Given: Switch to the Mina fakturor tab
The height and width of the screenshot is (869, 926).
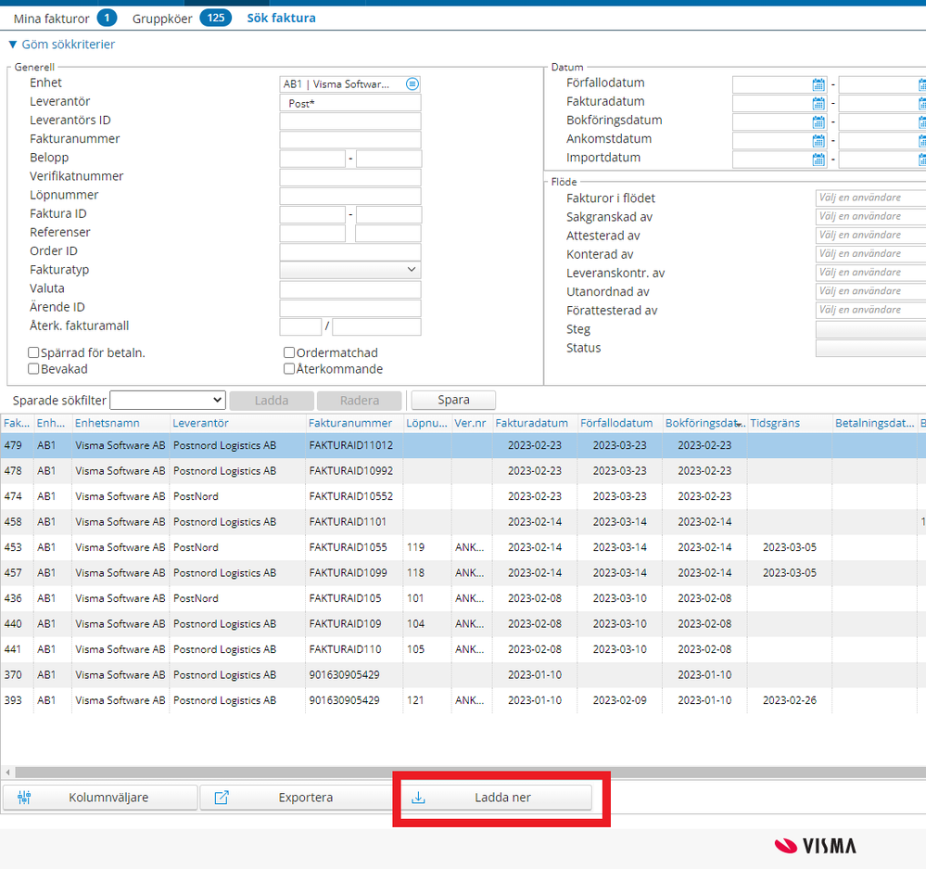Looking at the screenshot, I should (51, 19).
